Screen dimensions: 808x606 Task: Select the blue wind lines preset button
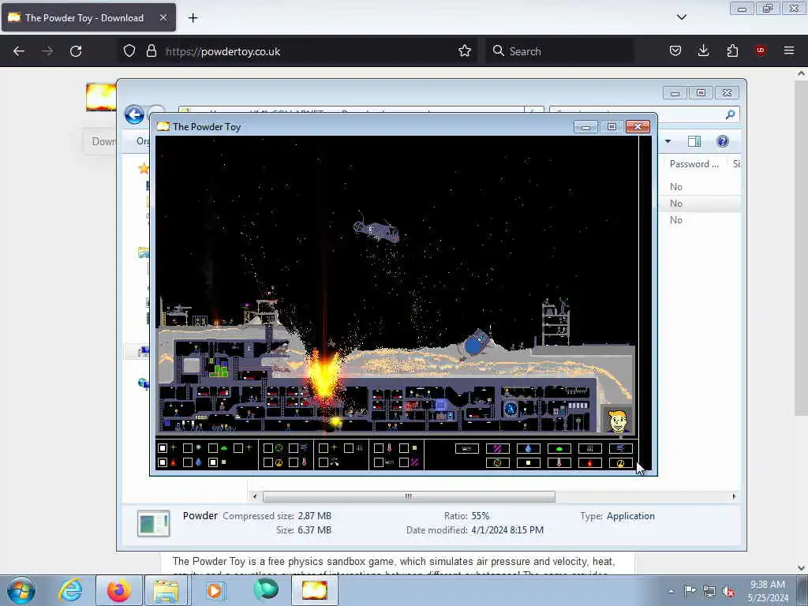click(620, 448)
